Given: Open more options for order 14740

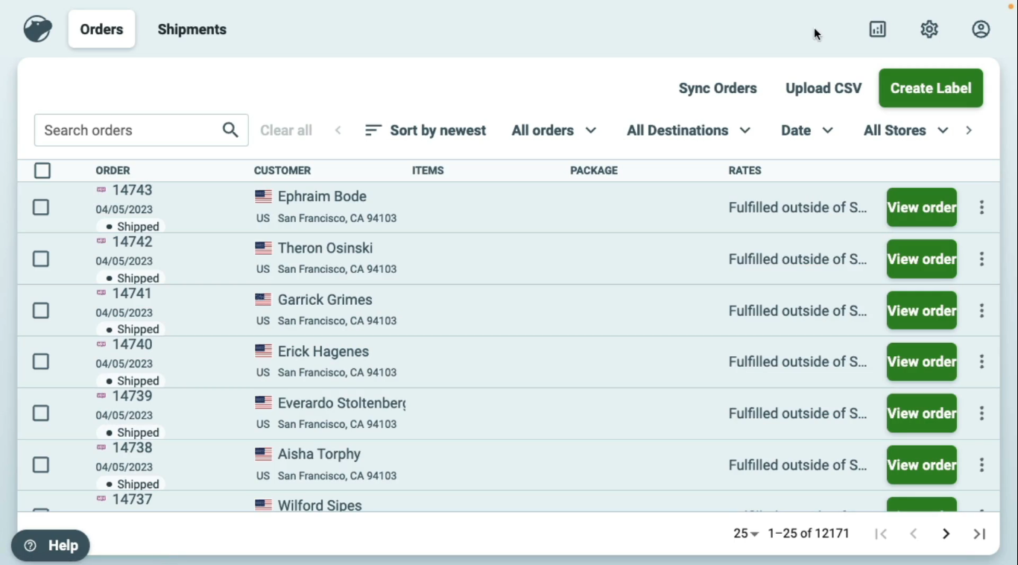Looking at the screenshot, I should [981, 362].
